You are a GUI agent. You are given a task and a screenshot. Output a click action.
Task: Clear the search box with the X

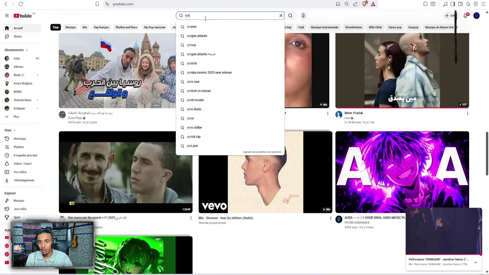tap(281, 16)
